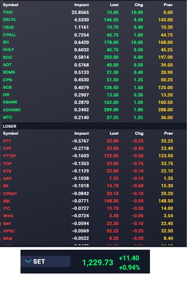Sort losers by Chg column header

click(x=139, y=133)
